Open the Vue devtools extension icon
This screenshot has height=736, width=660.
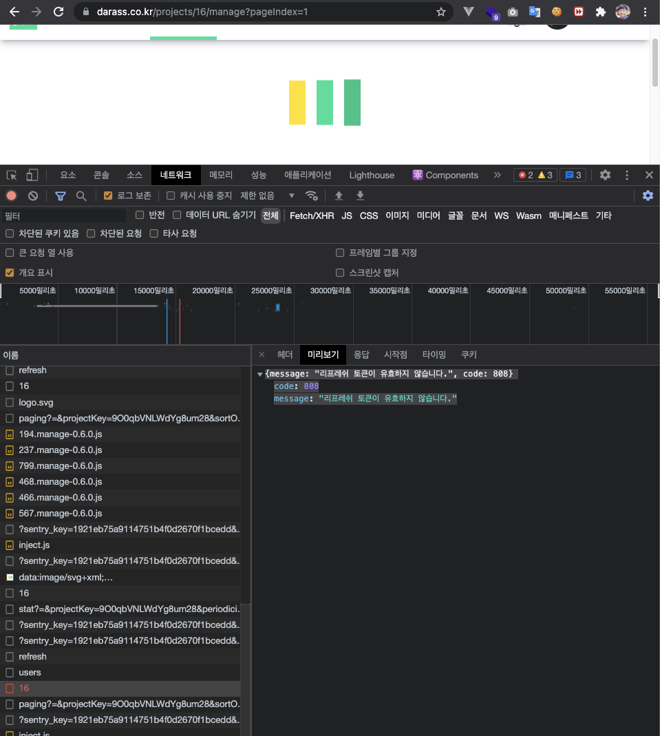pyautogui.click(x=469, y=12)
